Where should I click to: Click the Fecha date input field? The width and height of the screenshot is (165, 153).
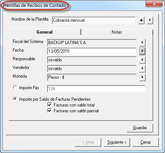tap(92, 51)
